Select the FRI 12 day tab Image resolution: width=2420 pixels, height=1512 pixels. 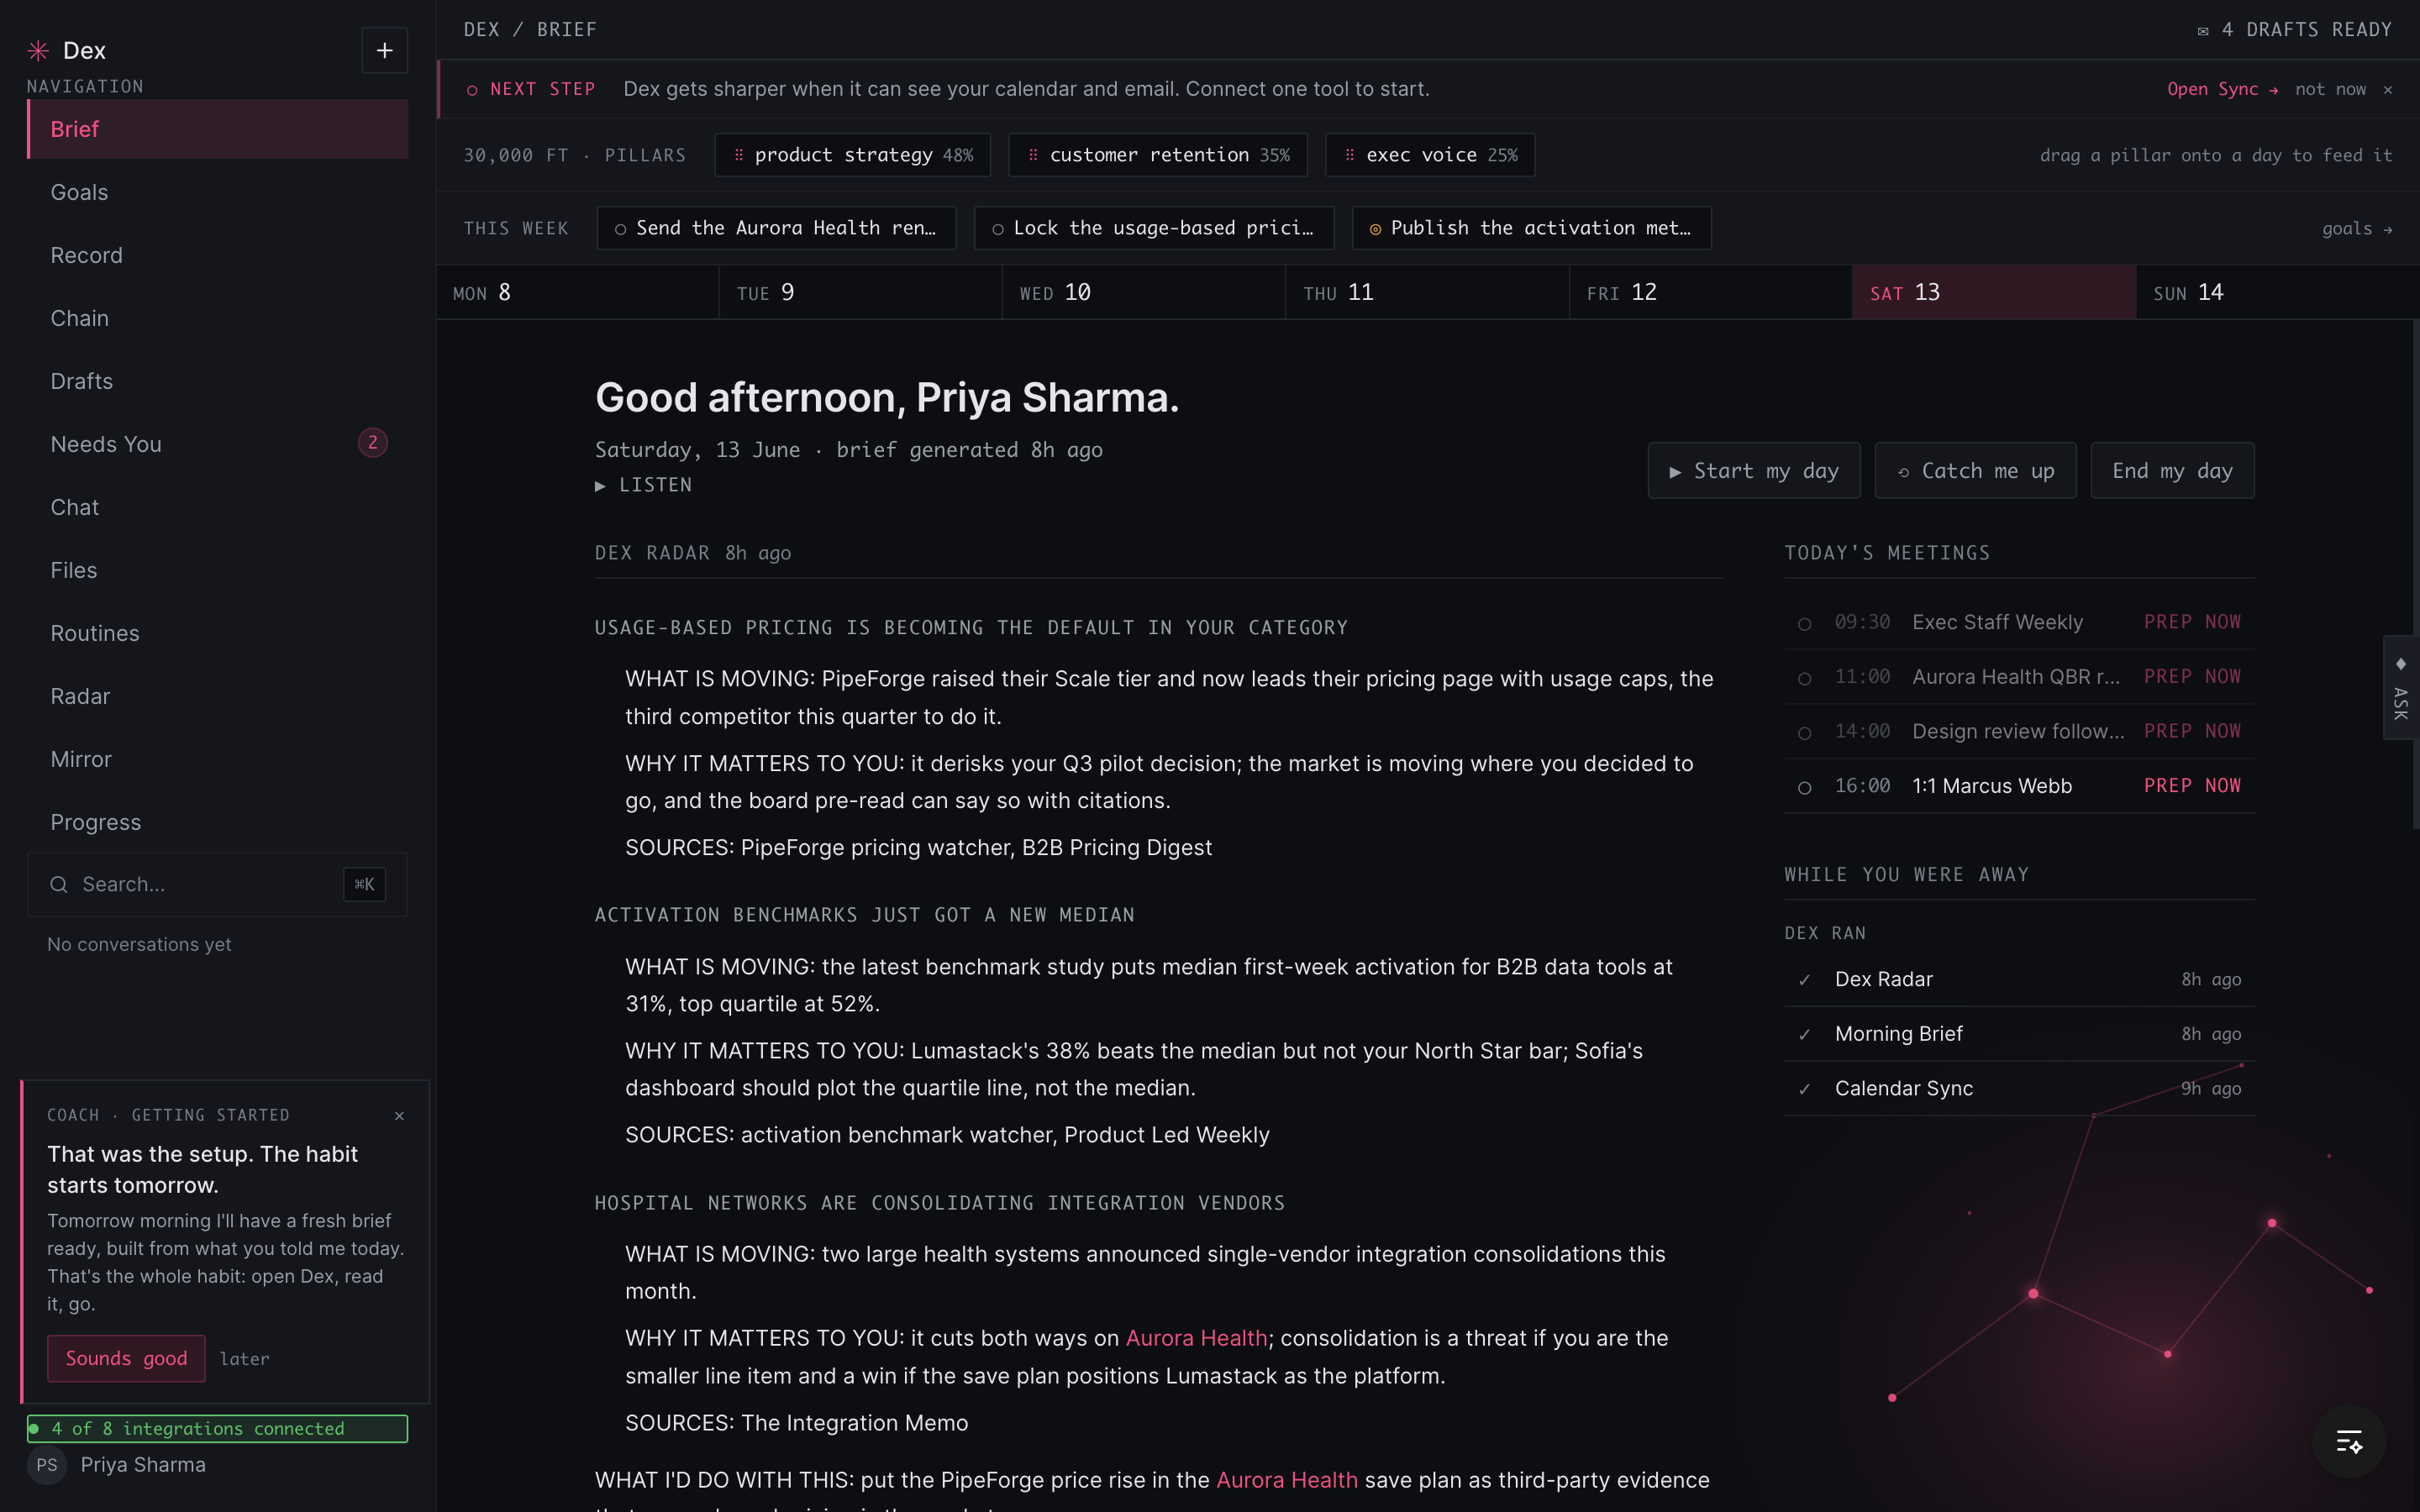point(1710,292)
